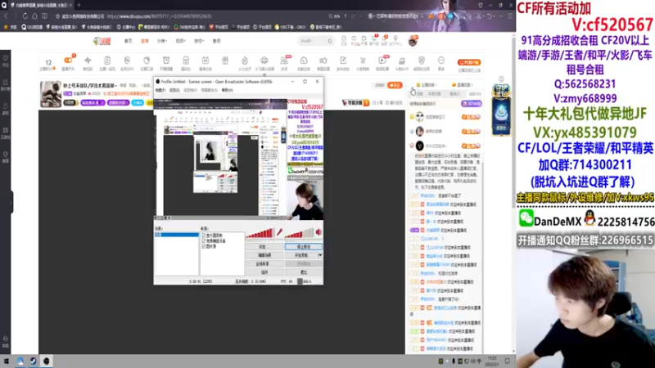The image size is (655, 368).
Task: Open the first menu in OBS menu bar
Action: tap(160, 90)
